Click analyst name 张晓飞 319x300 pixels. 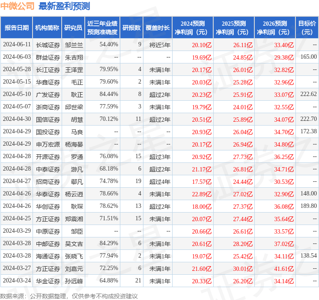click(x=74, y=256)
